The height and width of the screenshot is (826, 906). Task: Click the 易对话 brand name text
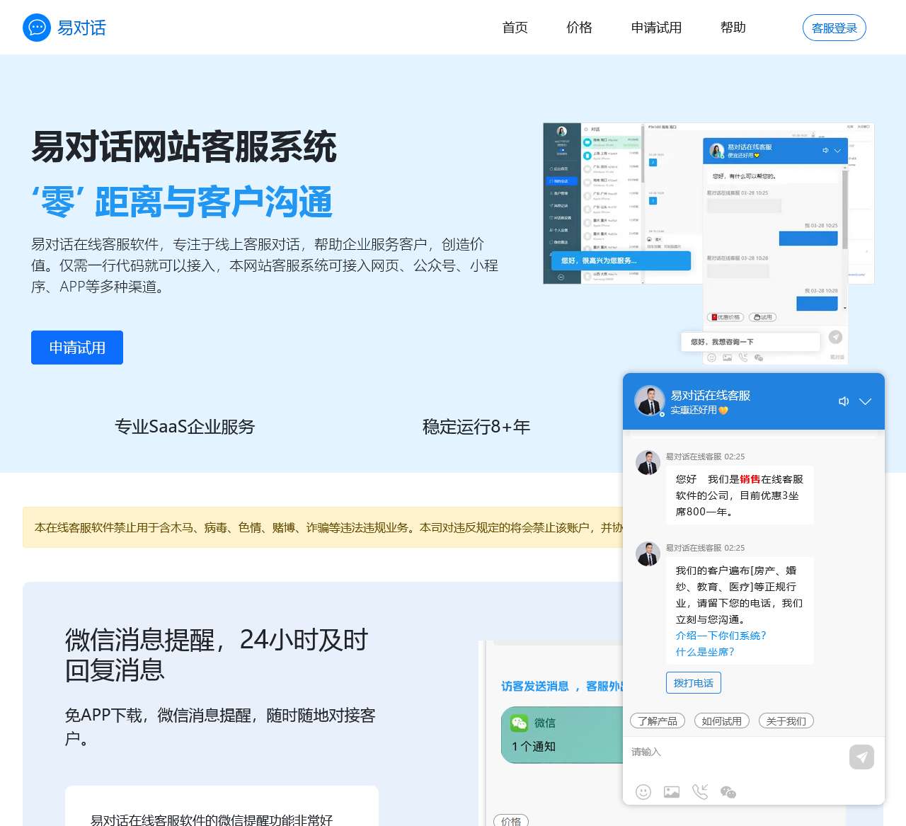tap(81, 28)
